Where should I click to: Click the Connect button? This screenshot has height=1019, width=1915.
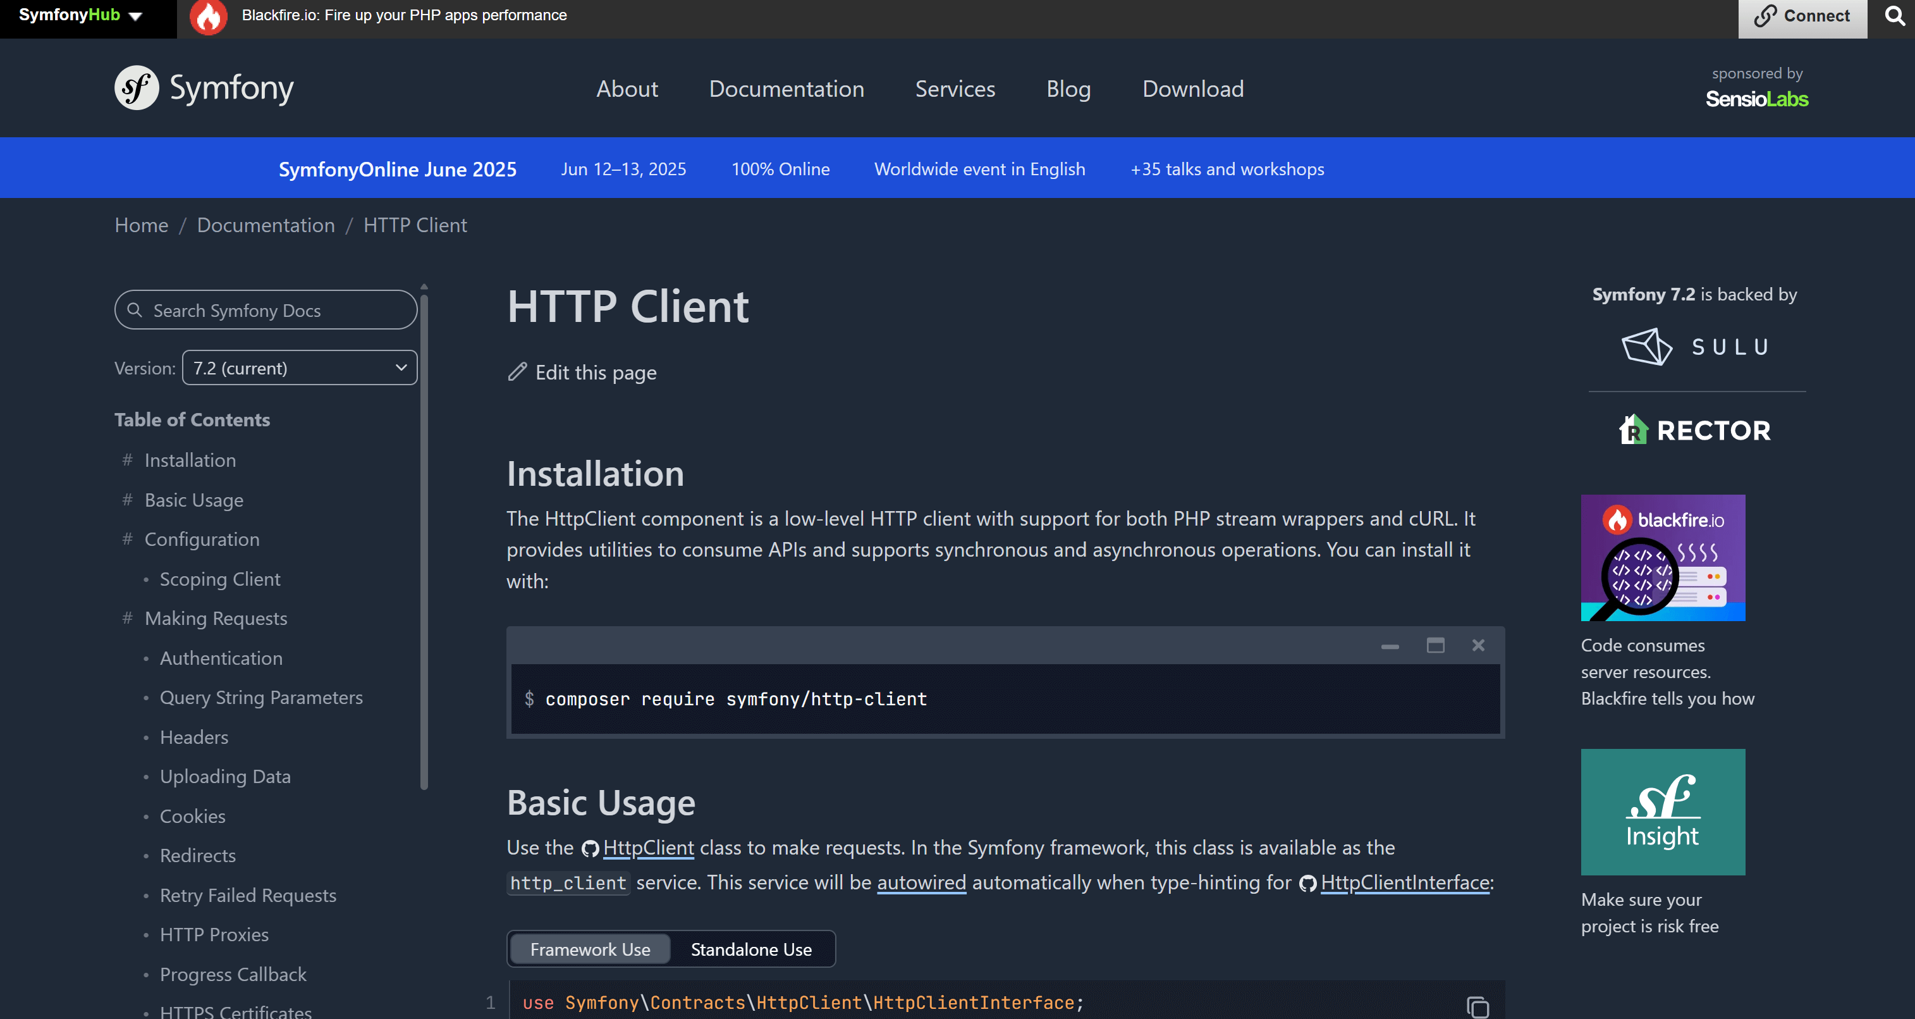point(1802,16)
